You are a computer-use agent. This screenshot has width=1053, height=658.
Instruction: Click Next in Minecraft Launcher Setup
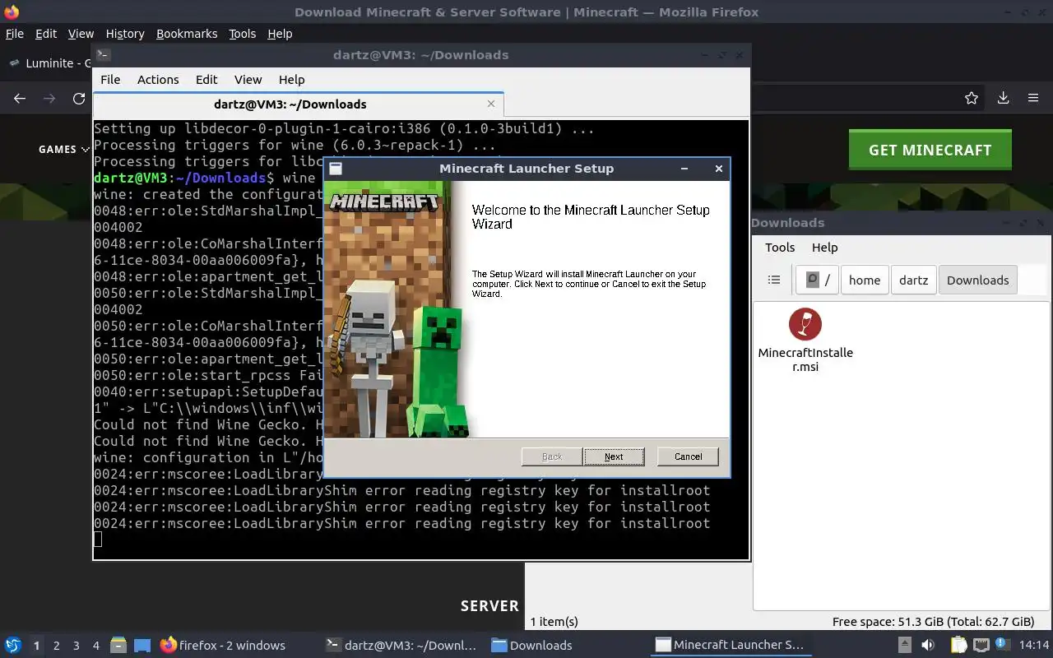click(x=614, y=456)
